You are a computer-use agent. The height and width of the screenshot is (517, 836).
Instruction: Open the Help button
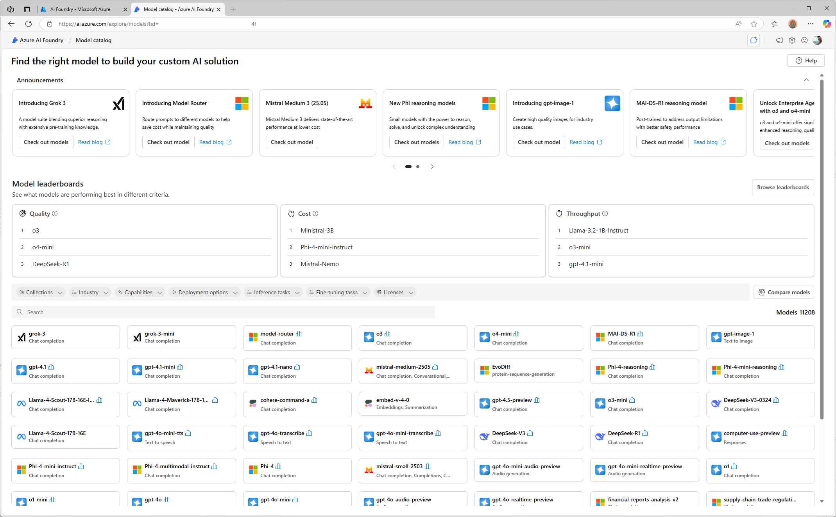(806, 60)
